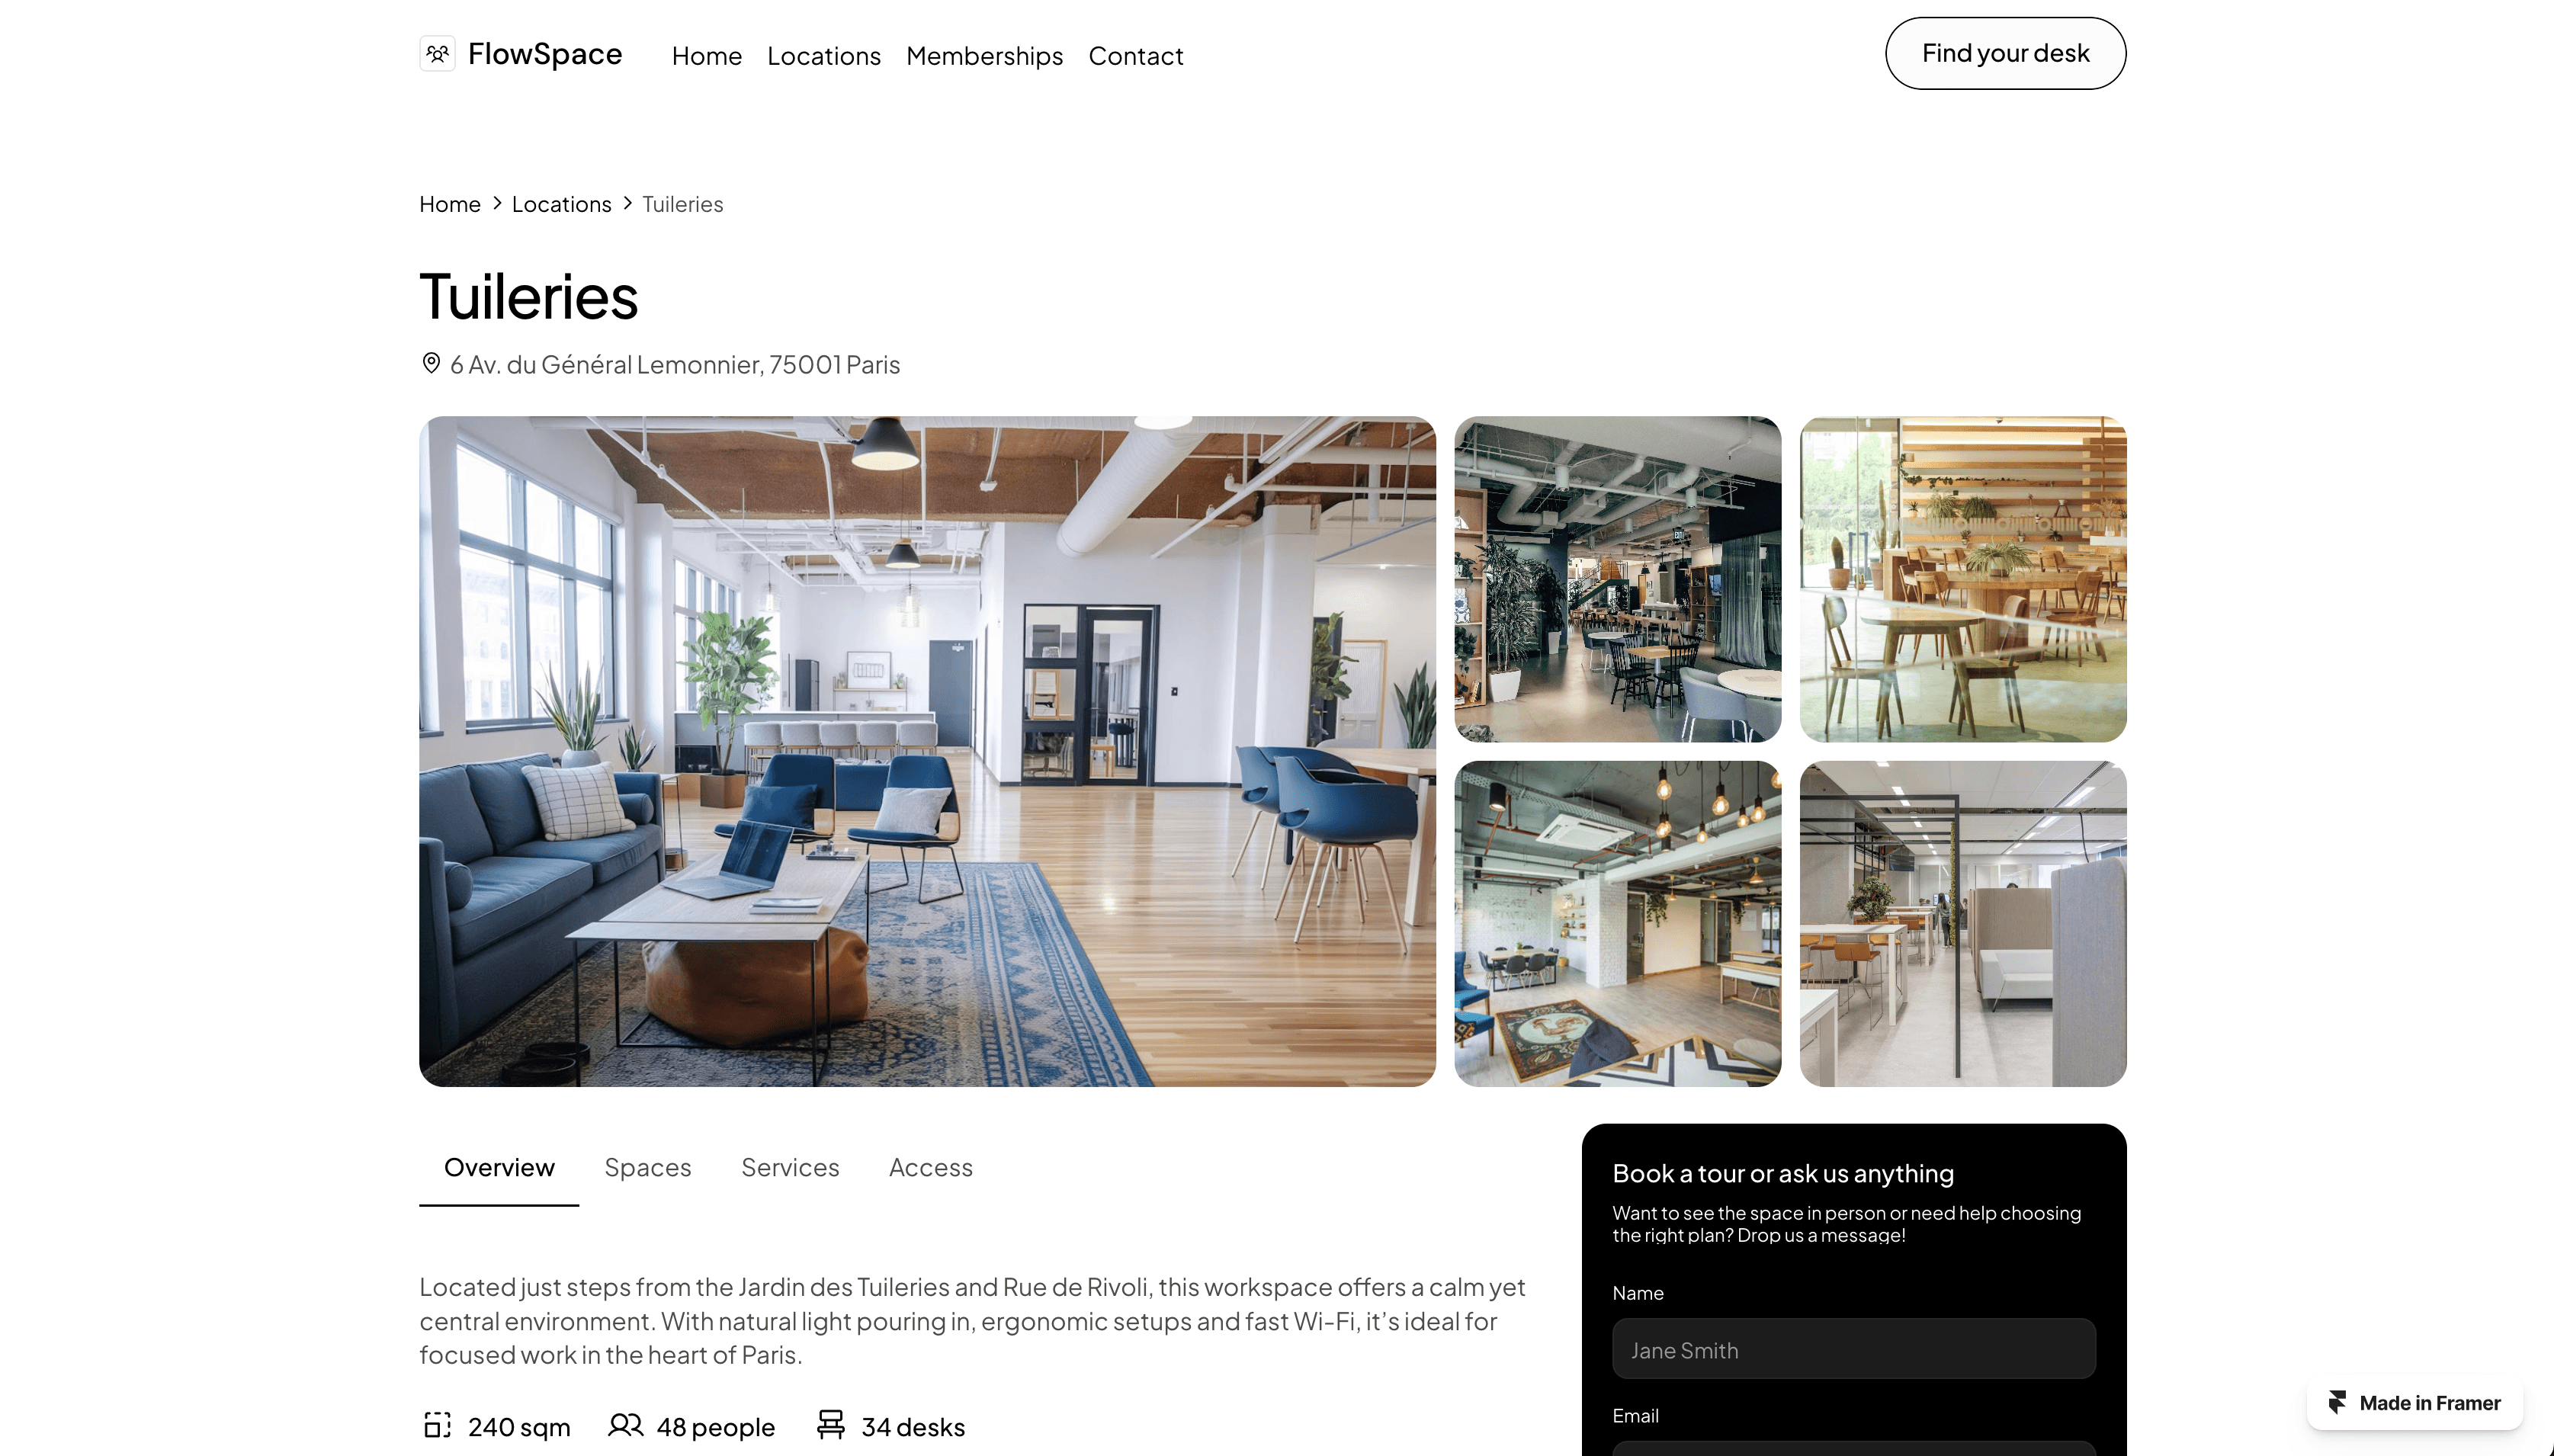Click the 34 desks chair icon

(x=831, y=1425)
